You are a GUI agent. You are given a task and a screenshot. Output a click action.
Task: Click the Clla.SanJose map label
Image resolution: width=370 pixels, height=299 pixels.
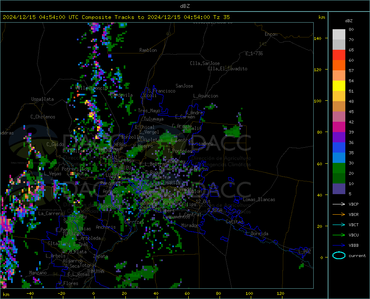(205, 63)
